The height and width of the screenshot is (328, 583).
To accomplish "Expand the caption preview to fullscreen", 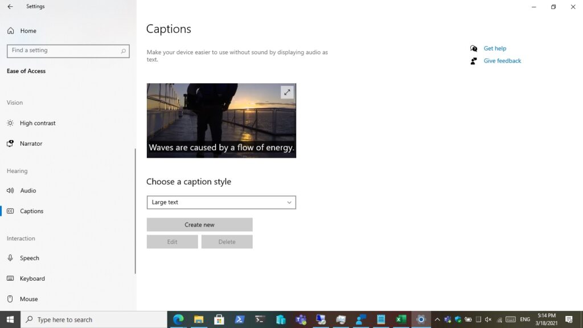I will coord(287,92).
